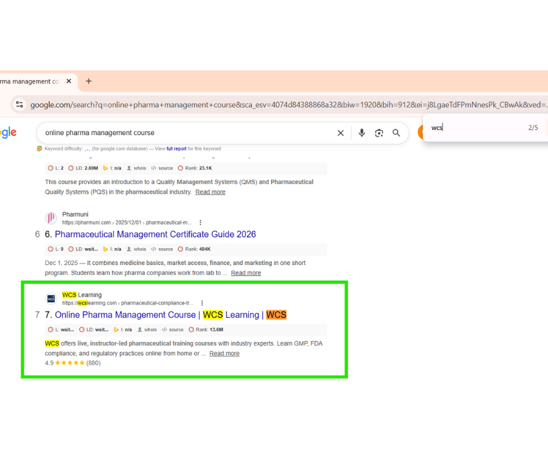Click WCS Learning site favicon

(51, 299)
